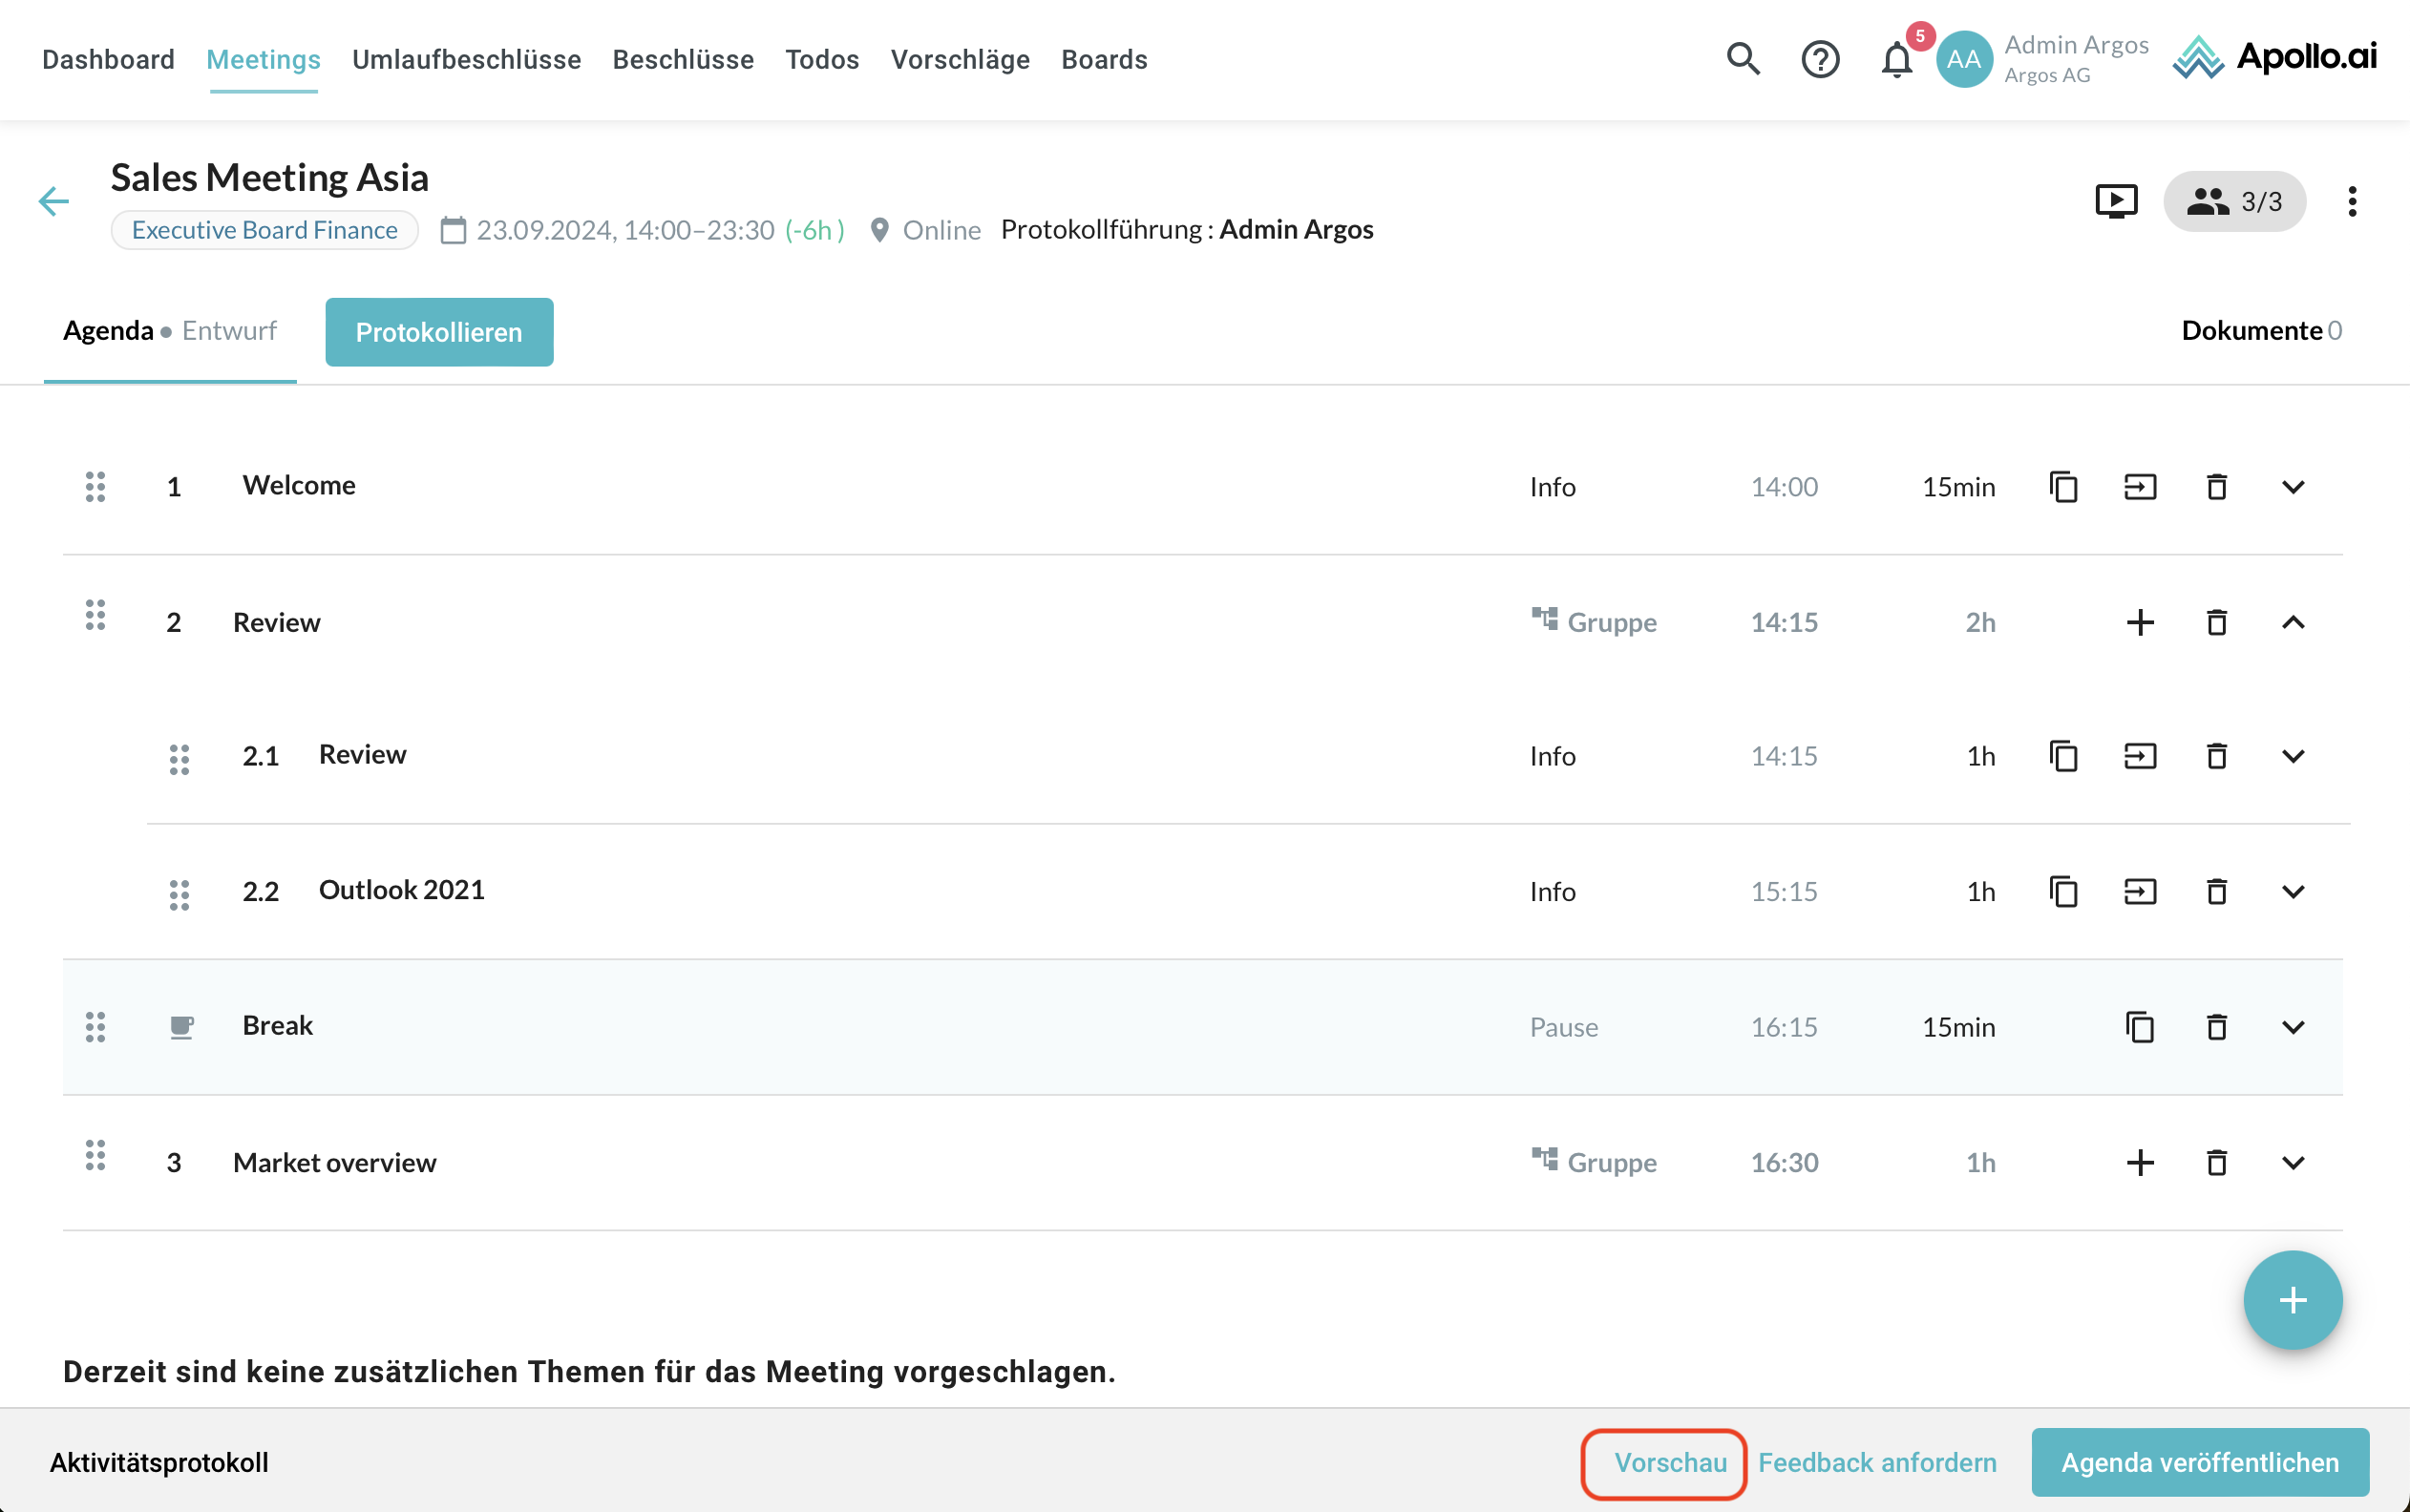Click the Protokollieren button

(439, 332)
